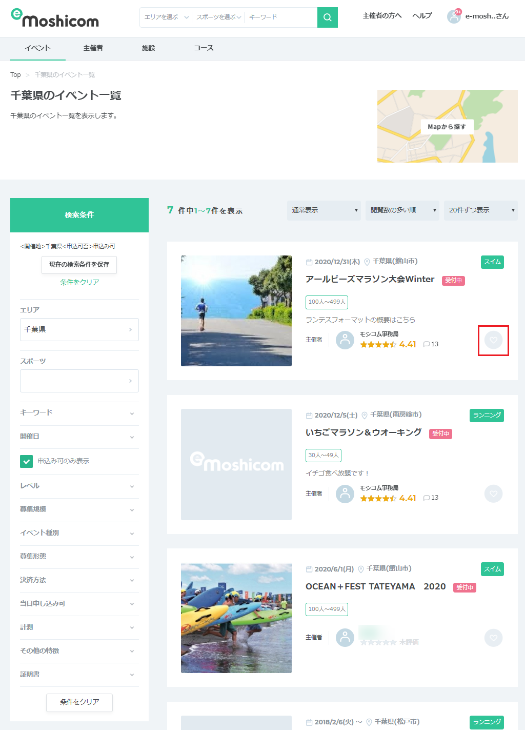Switch to the コース tab

click(x=204, y=48)
